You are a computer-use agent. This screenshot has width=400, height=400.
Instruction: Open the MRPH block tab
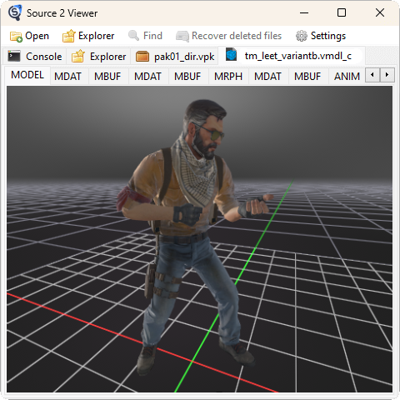tap(228, 77)
